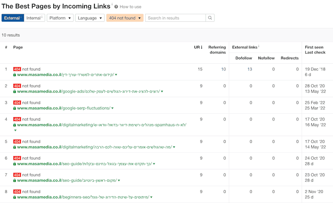Click the 404 badge in row 6
The image size is (333, 203).
[17, 158]
